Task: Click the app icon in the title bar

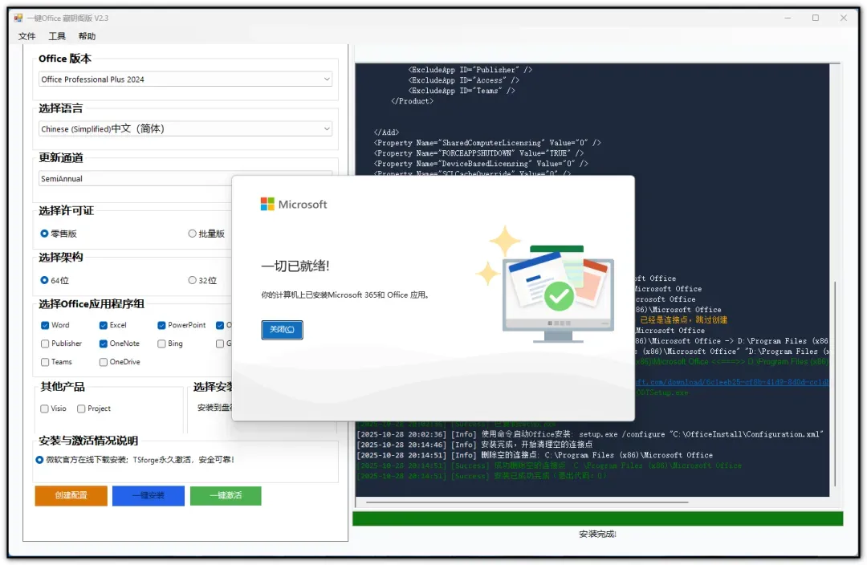Action: 18,18
